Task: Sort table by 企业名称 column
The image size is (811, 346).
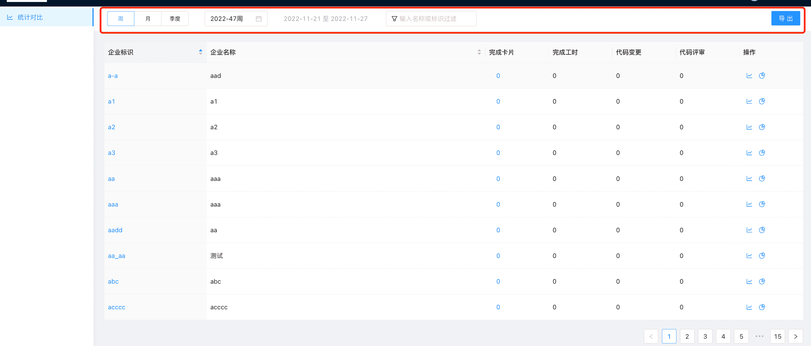Action: coord(479,52)
